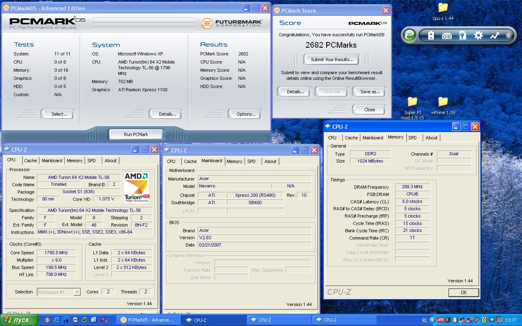This screenshot has width=522, height=326.
Task: Click Run PCMark button
Action: (x=136, y=134)
